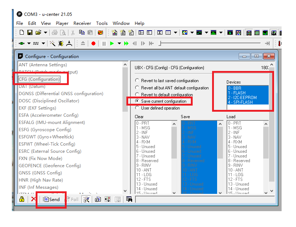The width and height of the screenshot is (296, 227).
Task: Click the green play button
Action: pos(112,44)
